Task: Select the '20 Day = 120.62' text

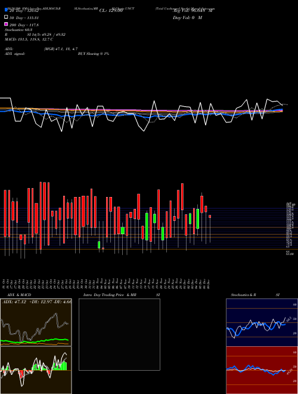Action: 24,11
